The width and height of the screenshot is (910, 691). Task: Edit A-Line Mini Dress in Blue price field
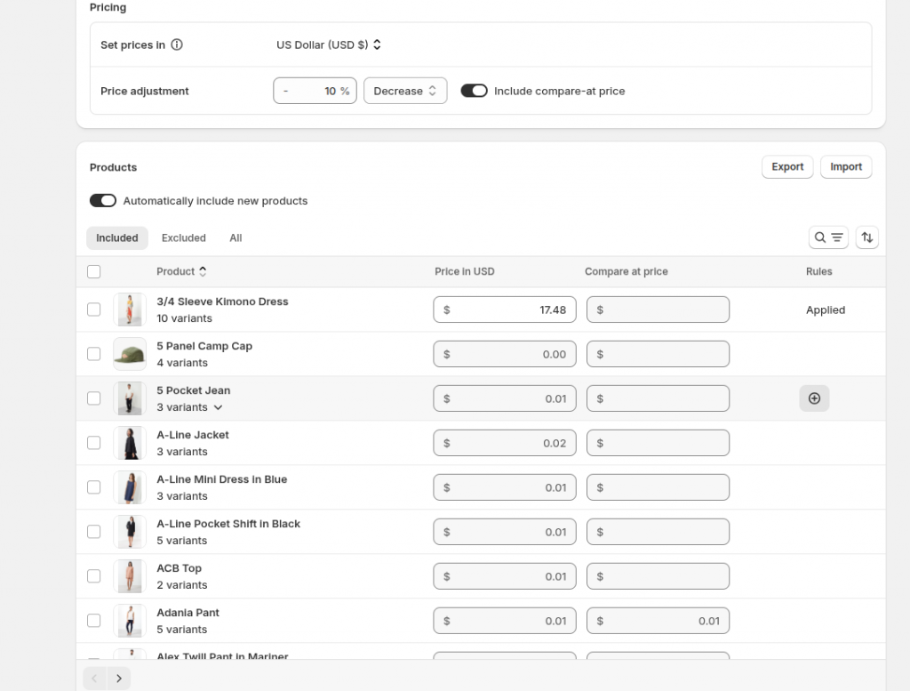[x=505, y=487]
